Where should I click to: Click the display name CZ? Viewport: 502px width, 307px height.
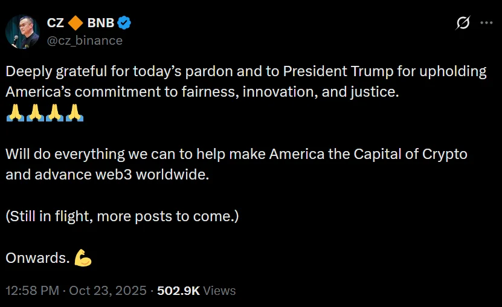point(55,24)
